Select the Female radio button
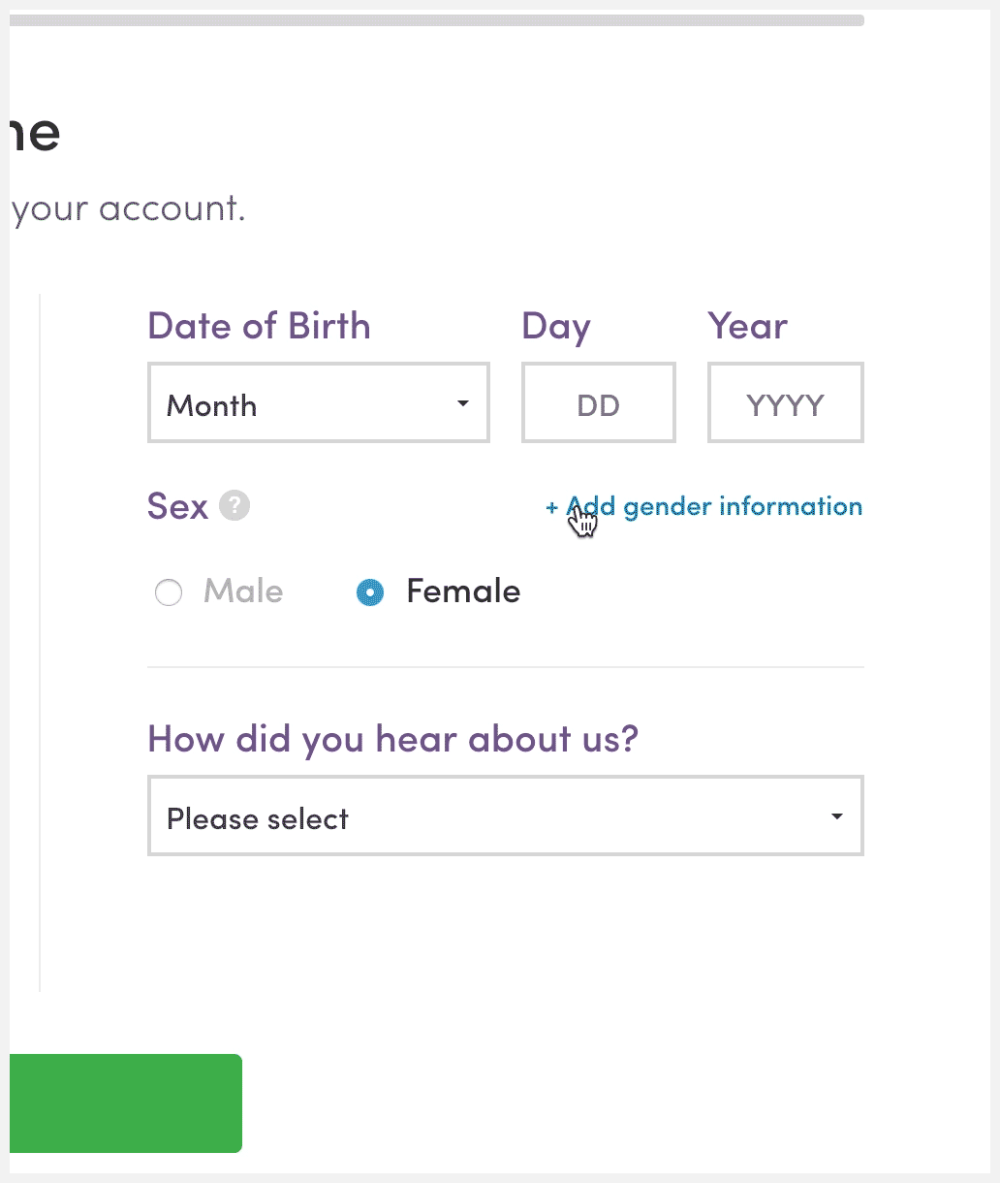 coord(370,591)
